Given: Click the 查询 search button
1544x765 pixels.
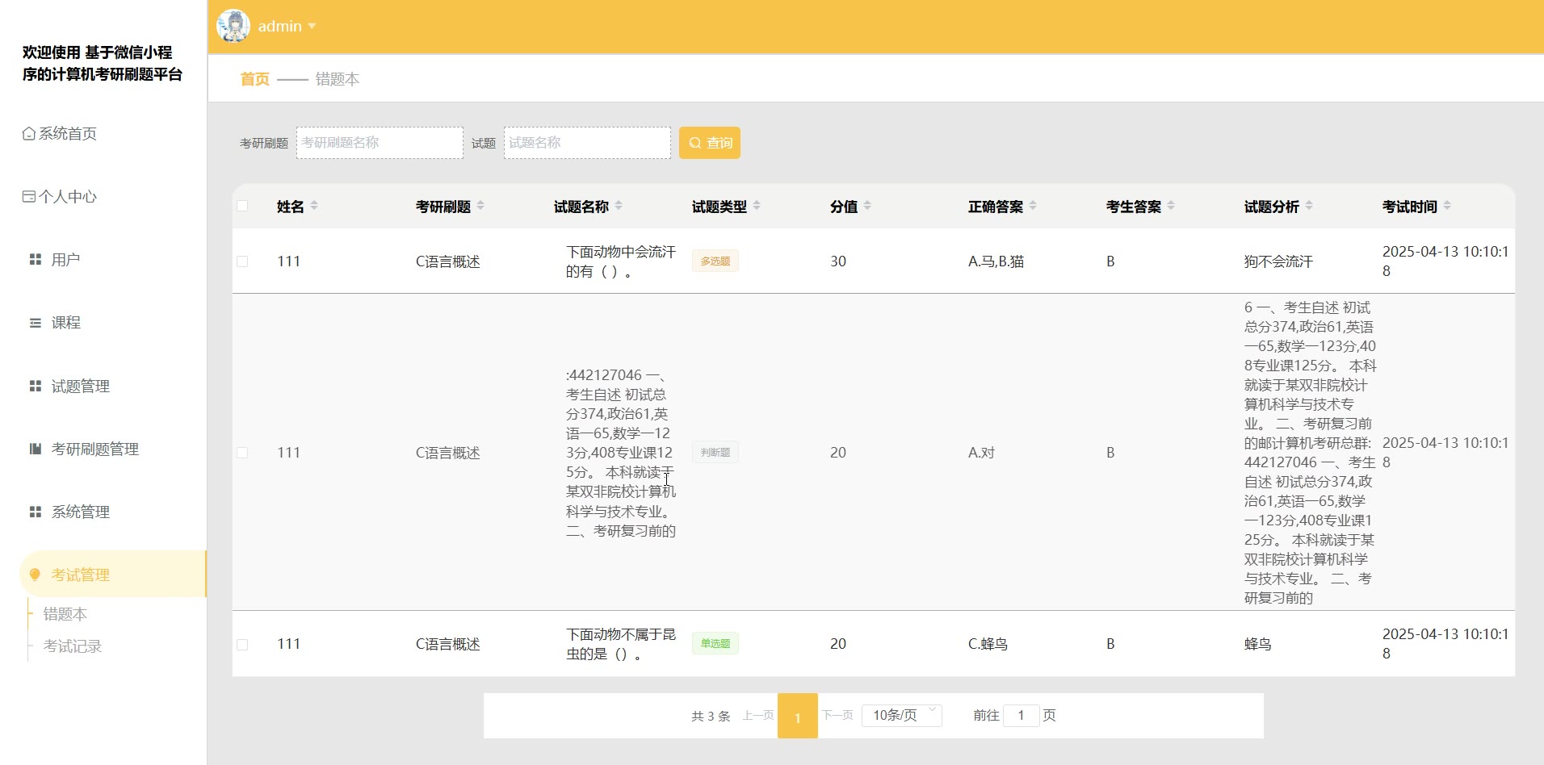Looking at the screenshot, I should [709, 143].
